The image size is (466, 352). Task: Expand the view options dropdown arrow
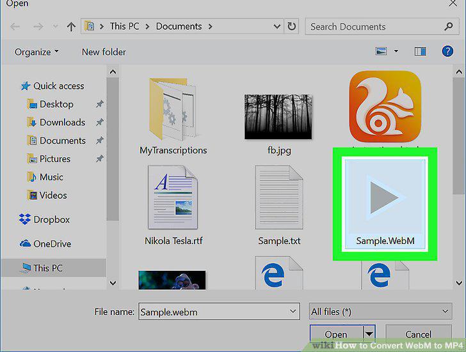tap(396, 51)
